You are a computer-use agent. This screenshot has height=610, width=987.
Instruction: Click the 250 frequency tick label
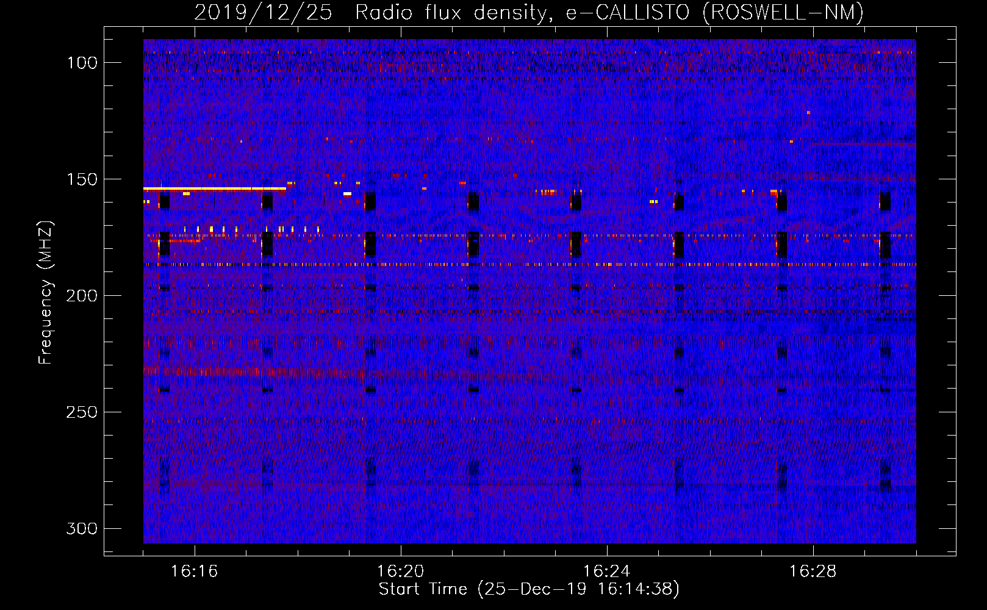pyautogui.click(x=82, y=412)
